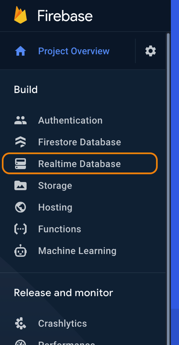Click the Realtime Database icon

(20, 164)
